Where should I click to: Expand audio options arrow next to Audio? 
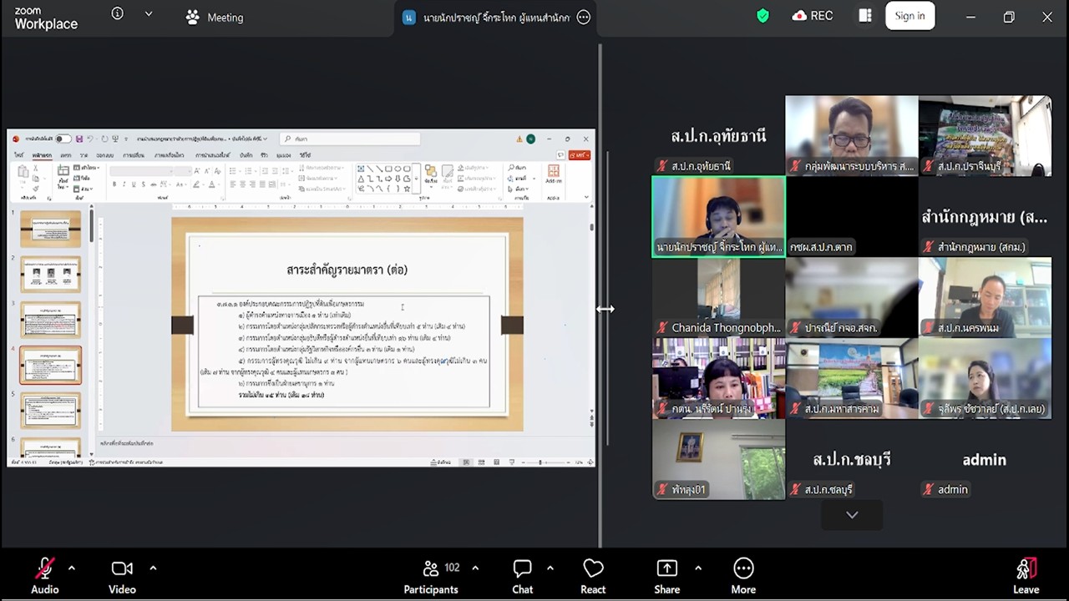click(72, 568)
